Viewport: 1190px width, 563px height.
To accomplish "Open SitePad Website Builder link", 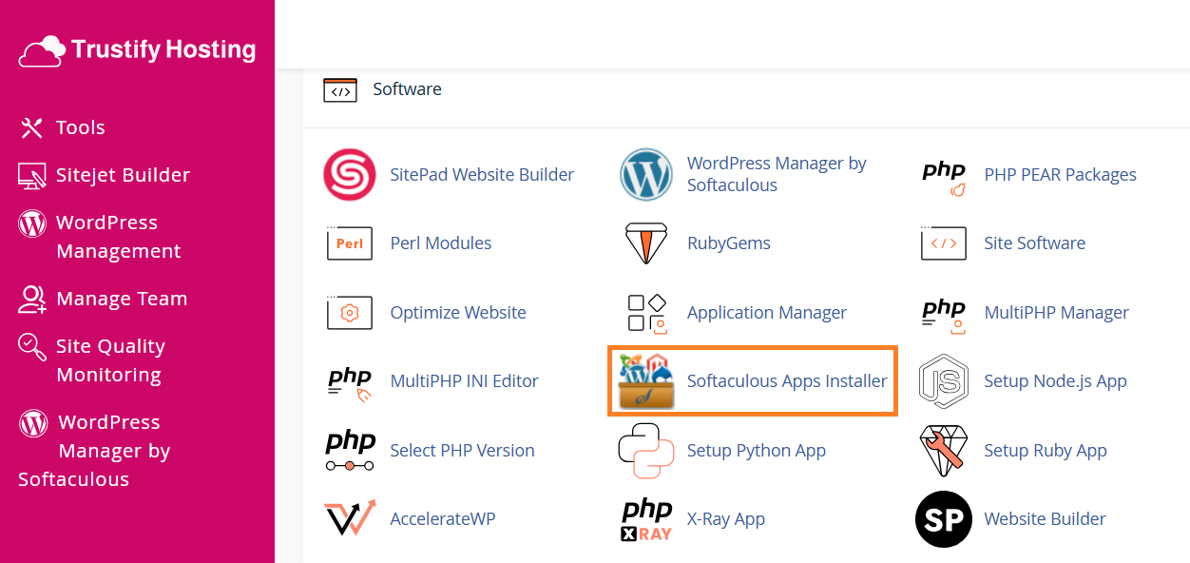I will pos(482,175).
